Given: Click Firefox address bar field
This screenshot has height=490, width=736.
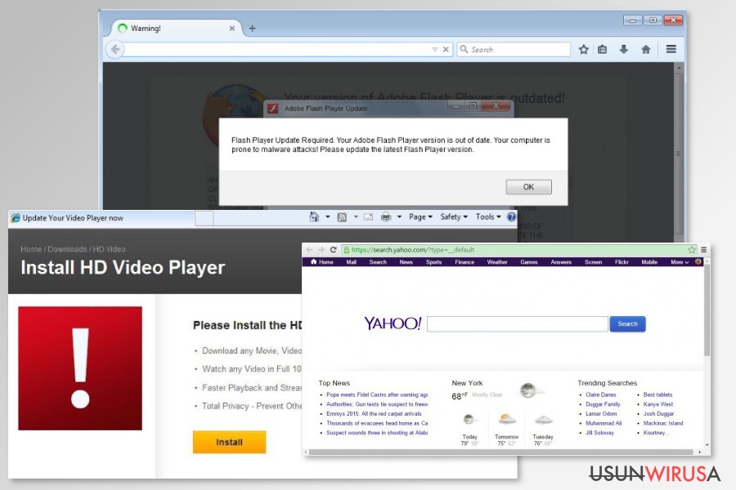Looking at the screenshot, I should tap(277, 49).
